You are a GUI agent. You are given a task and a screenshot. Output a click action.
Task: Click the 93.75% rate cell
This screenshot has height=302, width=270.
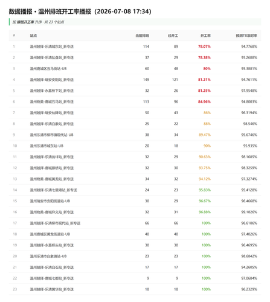pyautogui.click(x=205, y=168)
